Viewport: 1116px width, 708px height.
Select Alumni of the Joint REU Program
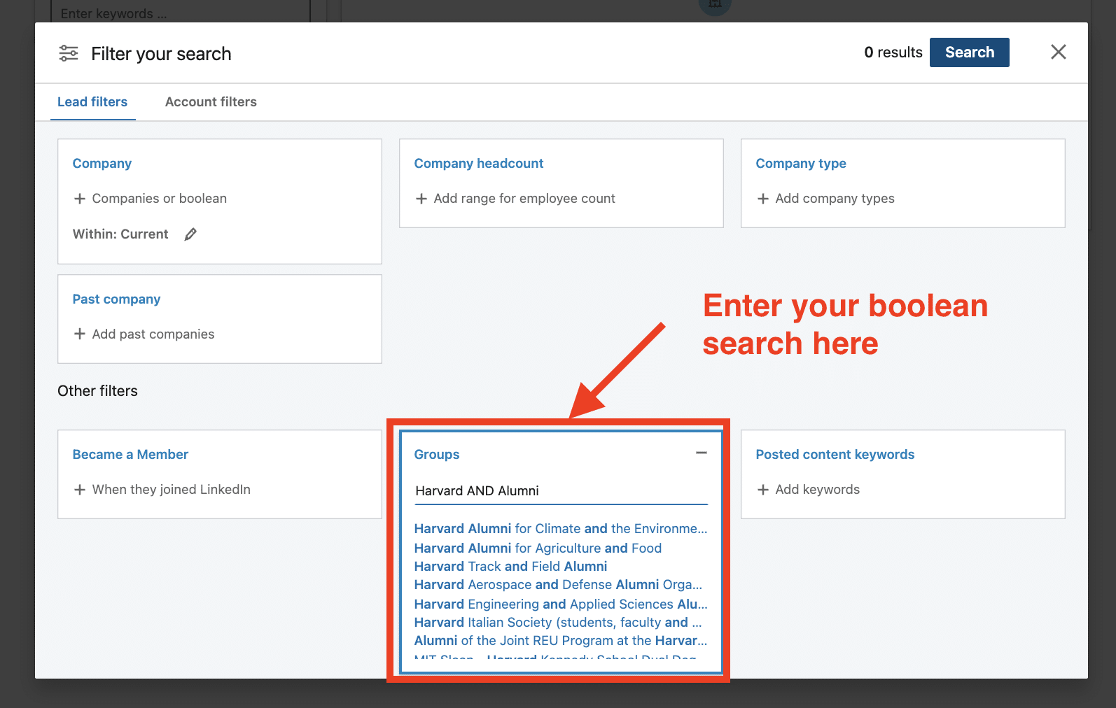point(561,641)
